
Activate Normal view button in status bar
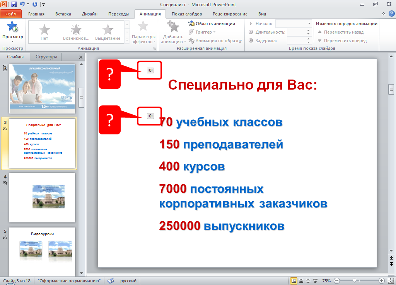[294, 281]
